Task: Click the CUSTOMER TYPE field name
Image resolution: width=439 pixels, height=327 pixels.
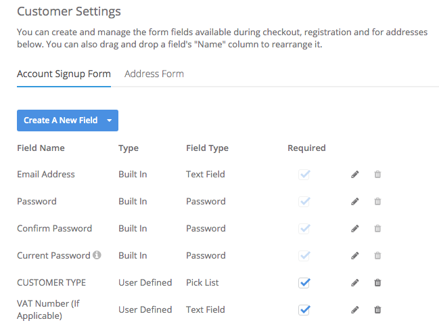Action: [x=51, y=282]
